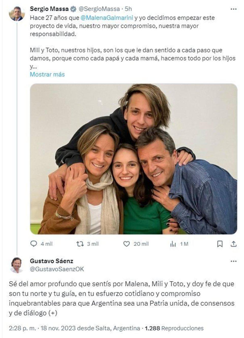Like the tweet with heart icon

click(126, 244)
